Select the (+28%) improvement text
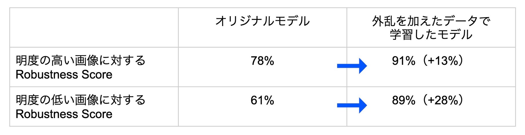 (443, 100)
